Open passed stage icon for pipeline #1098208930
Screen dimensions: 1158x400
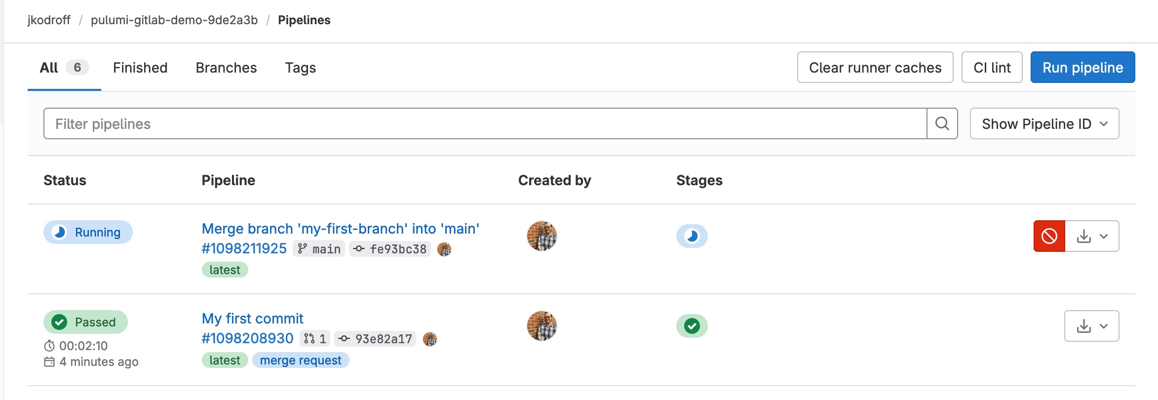(692, 326)
